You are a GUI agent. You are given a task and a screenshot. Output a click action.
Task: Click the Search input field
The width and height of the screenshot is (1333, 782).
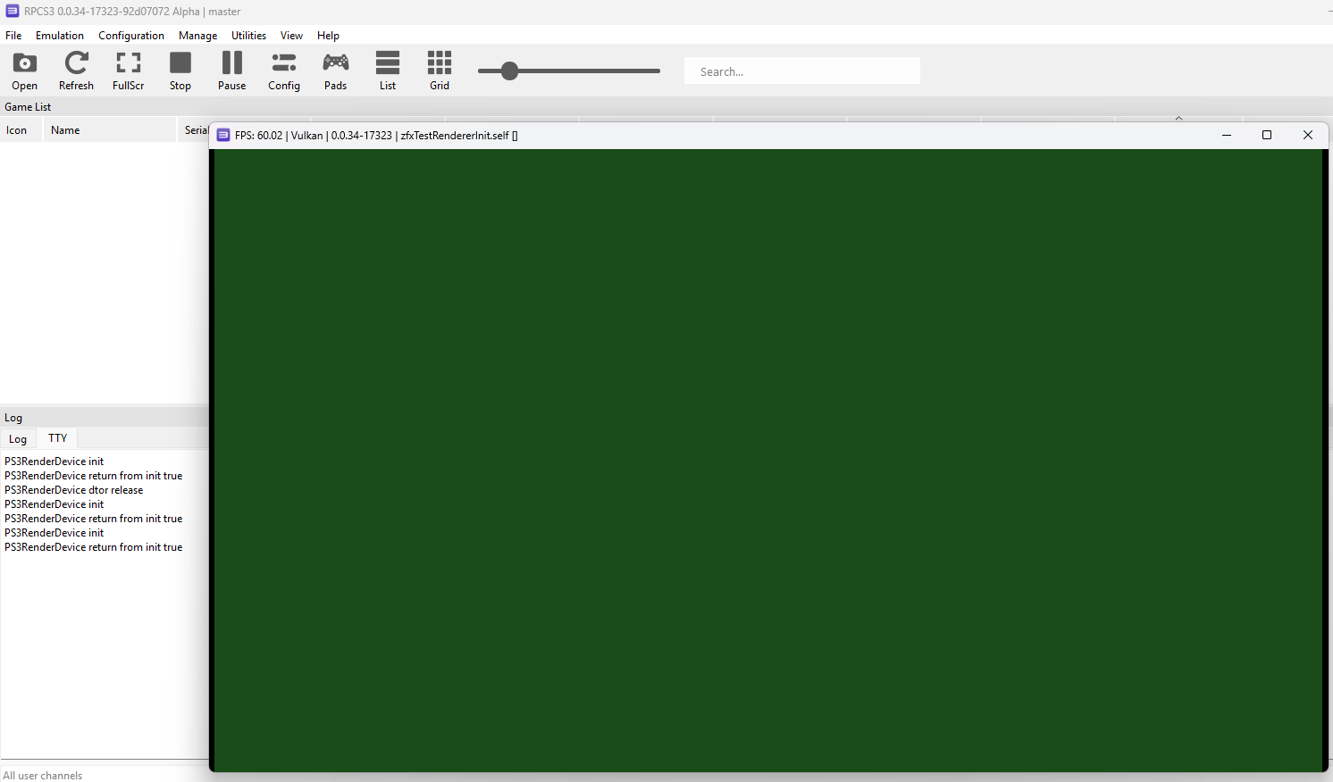pos(801,71)
